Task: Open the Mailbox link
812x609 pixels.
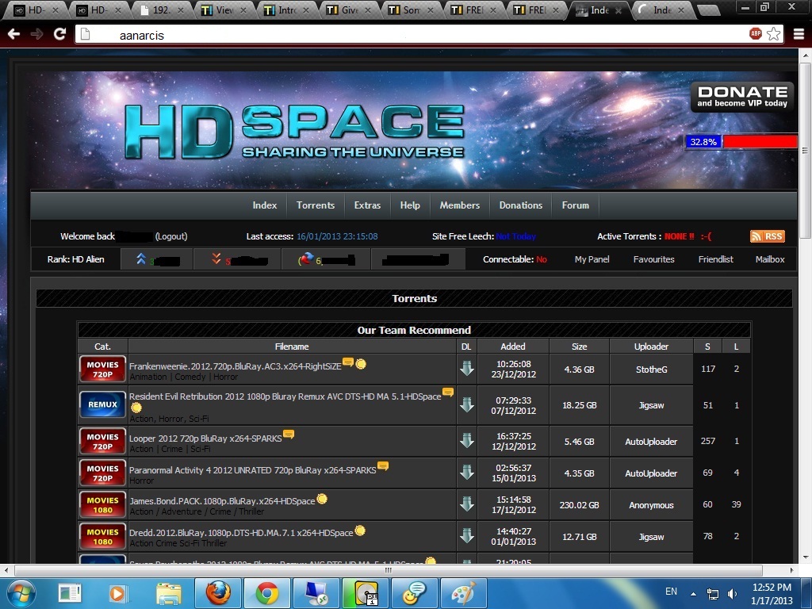Action: (x=770, y=259)
